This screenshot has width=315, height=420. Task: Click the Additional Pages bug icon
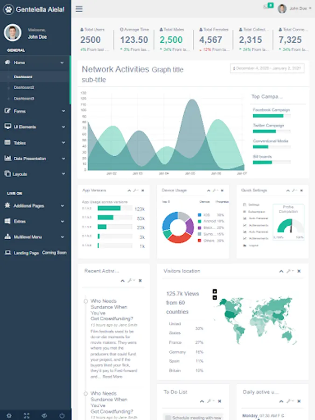(7, 205)
